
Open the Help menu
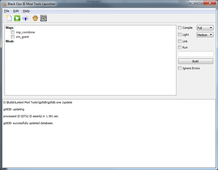(26, 11)
